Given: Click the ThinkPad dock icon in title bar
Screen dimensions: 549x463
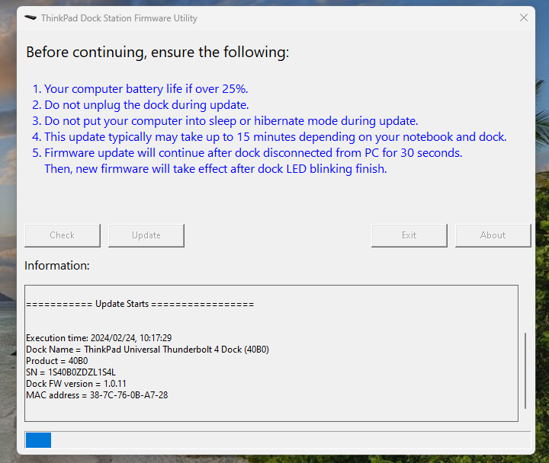Looking at the screenshot, I should pyautogui.click(x=30, y=18).
